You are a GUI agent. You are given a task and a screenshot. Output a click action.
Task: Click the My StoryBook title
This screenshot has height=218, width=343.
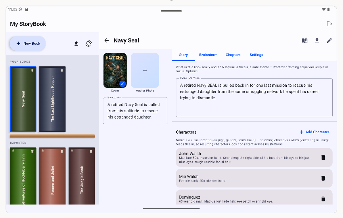point(28,24)
